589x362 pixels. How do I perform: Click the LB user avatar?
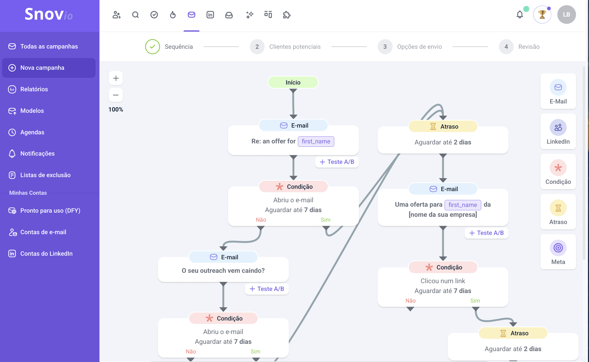[566, 15]
